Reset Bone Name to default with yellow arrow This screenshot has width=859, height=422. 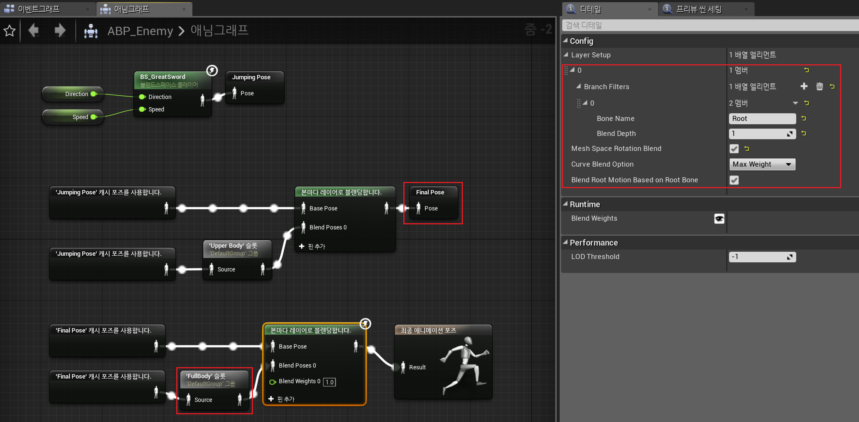pyautogui.click(x=804, y=118)
